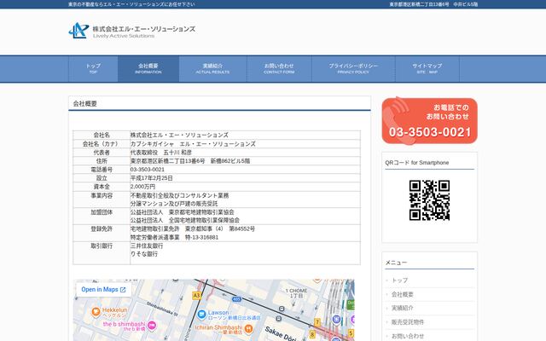Click りそな銀行 bank entry

coord(144,254)
